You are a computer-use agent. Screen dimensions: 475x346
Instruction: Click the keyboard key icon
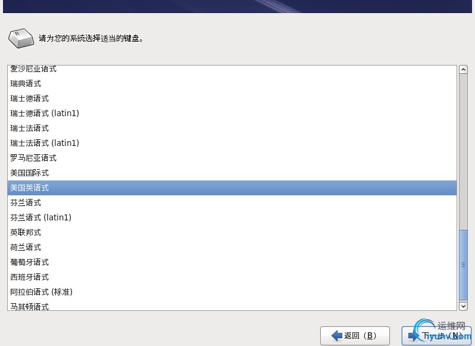(x=21, y=38)
